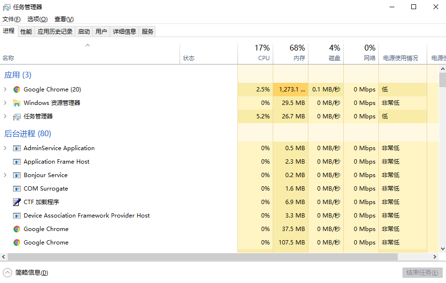Click the 简略信息 collapse arrow icon
The image size is (446, 283).
[7, 272]
